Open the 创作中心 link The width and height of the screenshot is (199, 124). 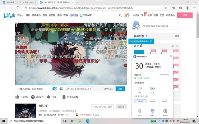tap(170, 15)
